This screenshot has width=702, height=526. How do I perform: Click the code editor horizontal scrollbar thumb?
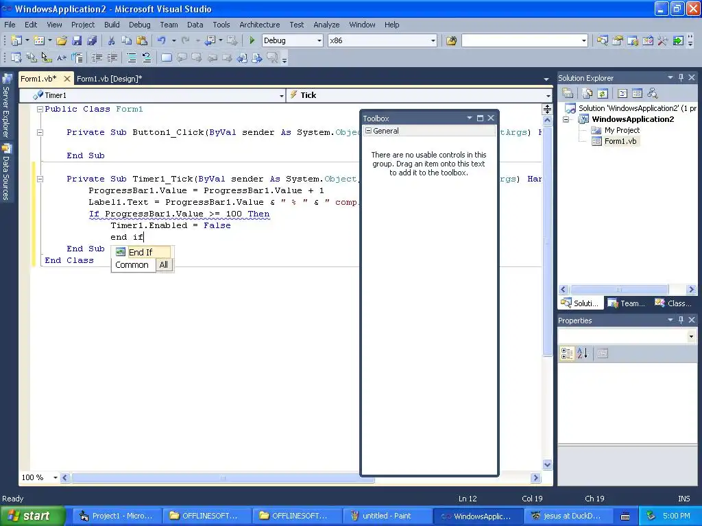[x=223, y=477]
